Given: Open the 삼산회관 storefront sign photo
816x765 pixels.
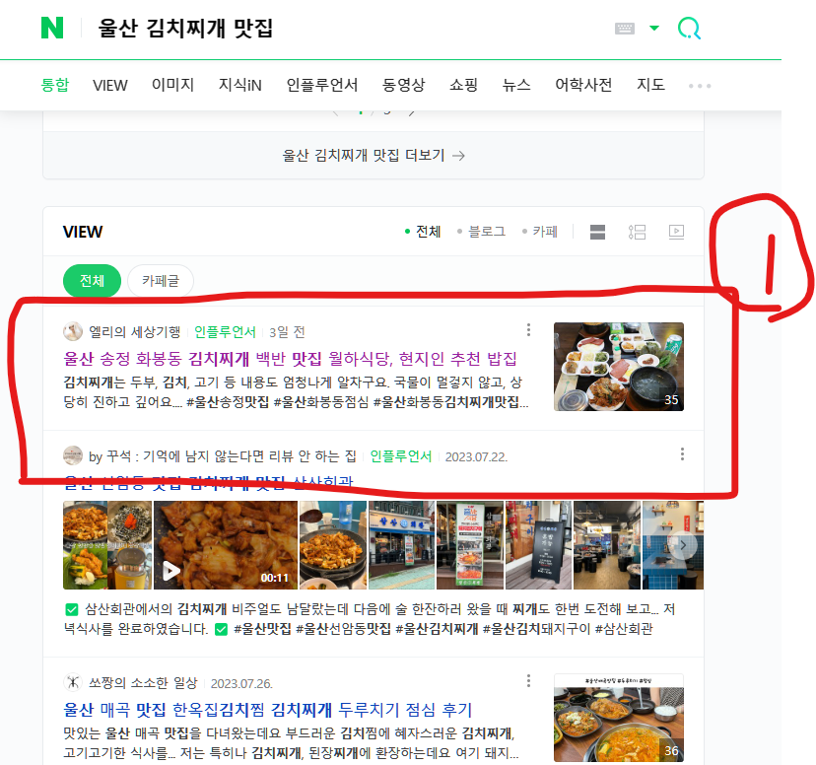Looking at the screenshot, I should (401, 545).
